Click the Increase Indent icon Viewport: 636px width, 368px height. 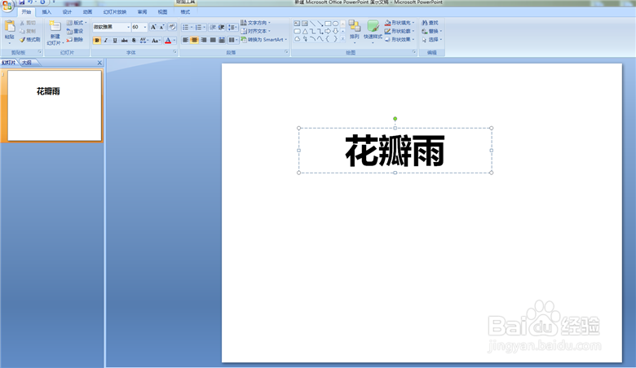pyautogui.click(x=222, y=27)
